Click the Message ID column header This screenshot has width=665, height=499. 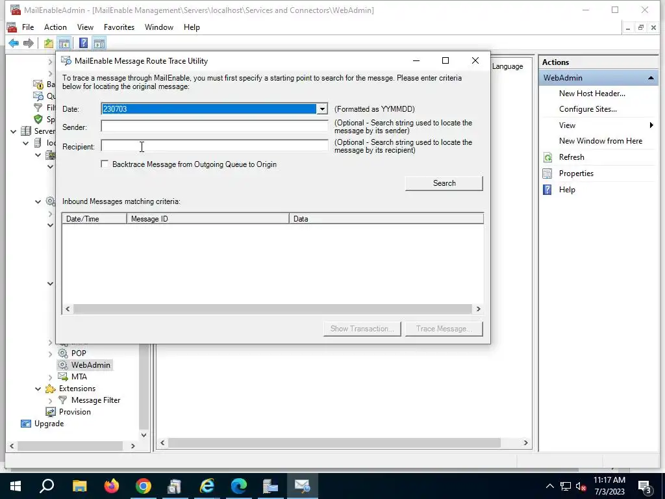[208, 219]
